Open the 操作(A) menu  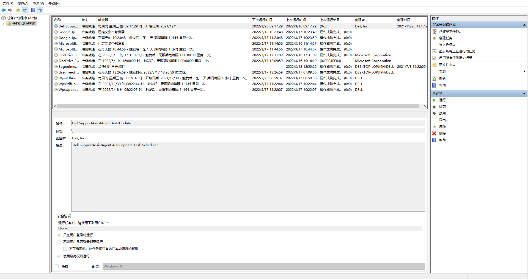tap(23, 4)
